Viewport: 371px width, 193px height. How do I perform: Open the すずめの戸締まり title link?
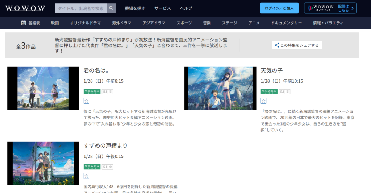[x=105, y=145]
